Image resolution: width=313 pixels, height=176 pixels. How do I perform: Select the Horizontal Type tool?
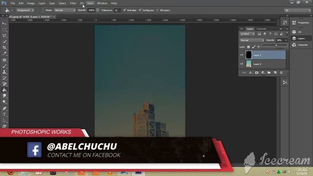click(4, 114)
